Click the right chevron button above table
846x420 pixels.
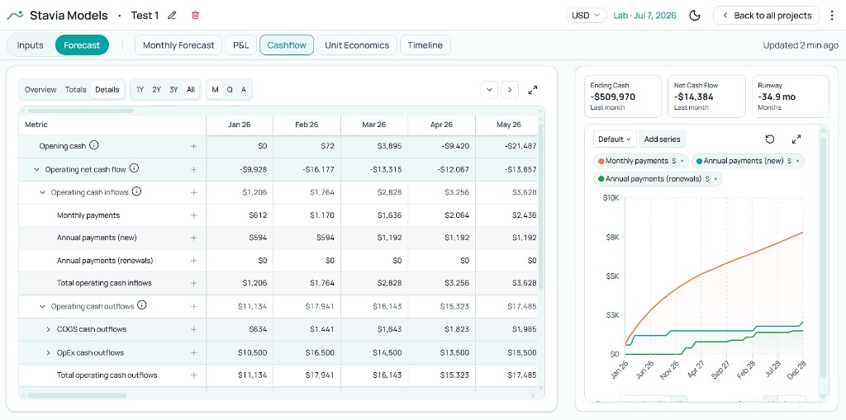[x=509, y=90]
